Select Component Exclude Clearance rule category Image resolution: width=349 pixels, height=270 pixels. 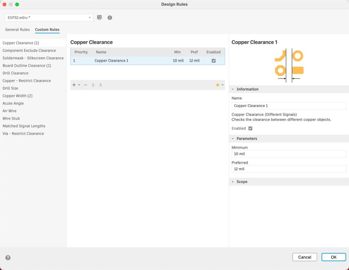pos(33,50)
